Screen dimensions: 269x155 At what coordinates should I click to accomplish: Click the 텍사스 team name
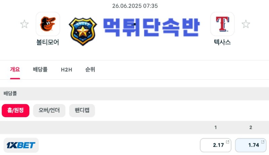(x=222, y=42)
